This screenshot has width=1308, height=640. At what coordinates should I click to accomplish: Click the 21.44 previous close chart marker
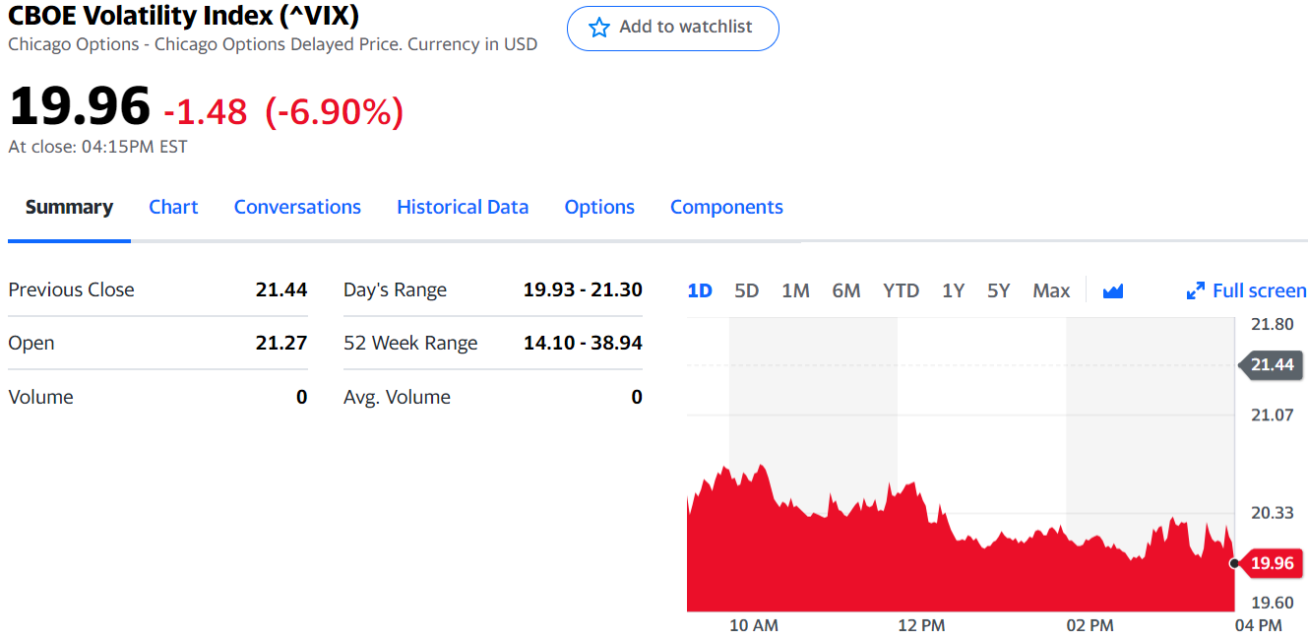[1271, 365]
